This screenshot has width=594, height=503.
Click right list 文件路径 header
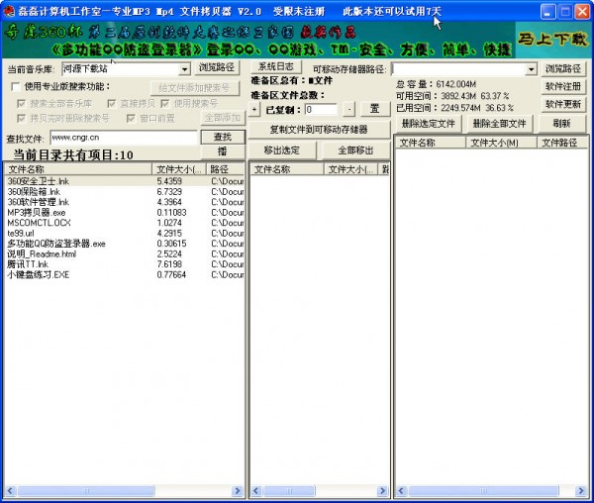pyautogui.click(x=562, y=143)
